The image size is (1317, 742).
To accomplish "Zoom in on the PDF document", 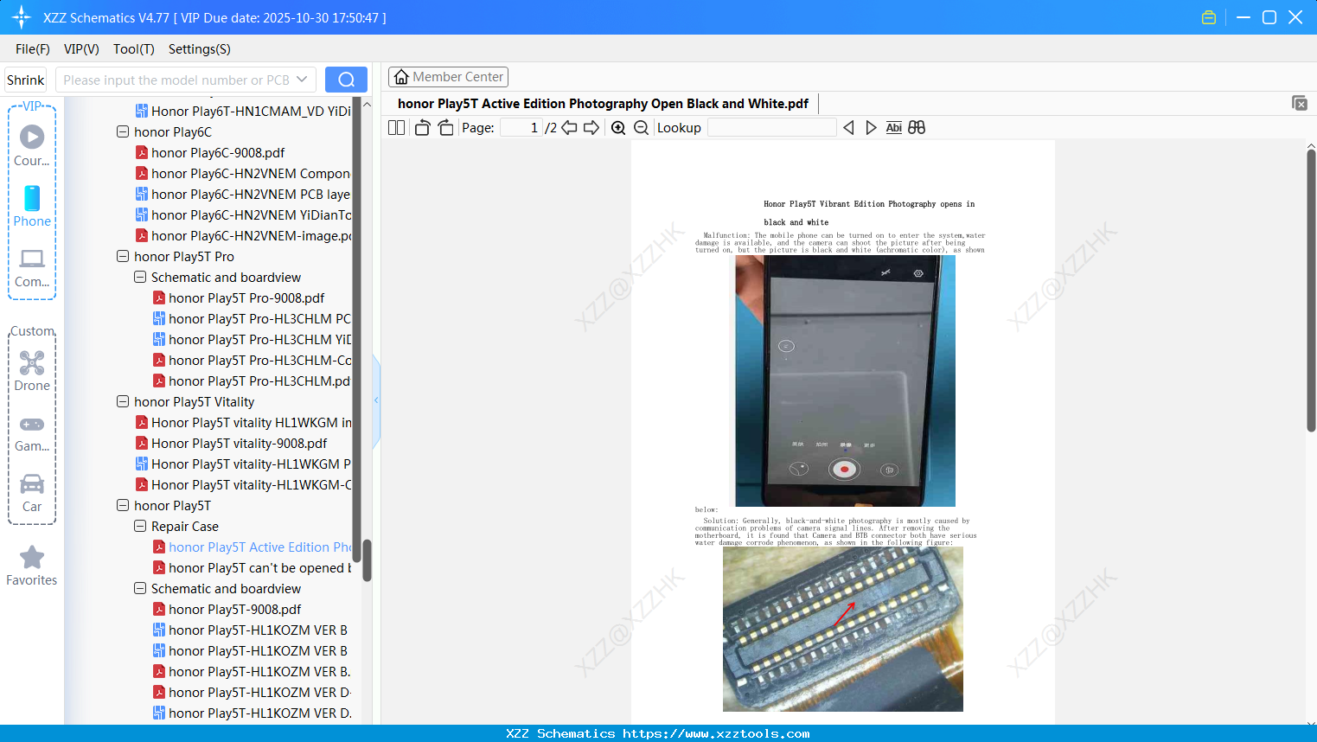I will coord(618,128).
